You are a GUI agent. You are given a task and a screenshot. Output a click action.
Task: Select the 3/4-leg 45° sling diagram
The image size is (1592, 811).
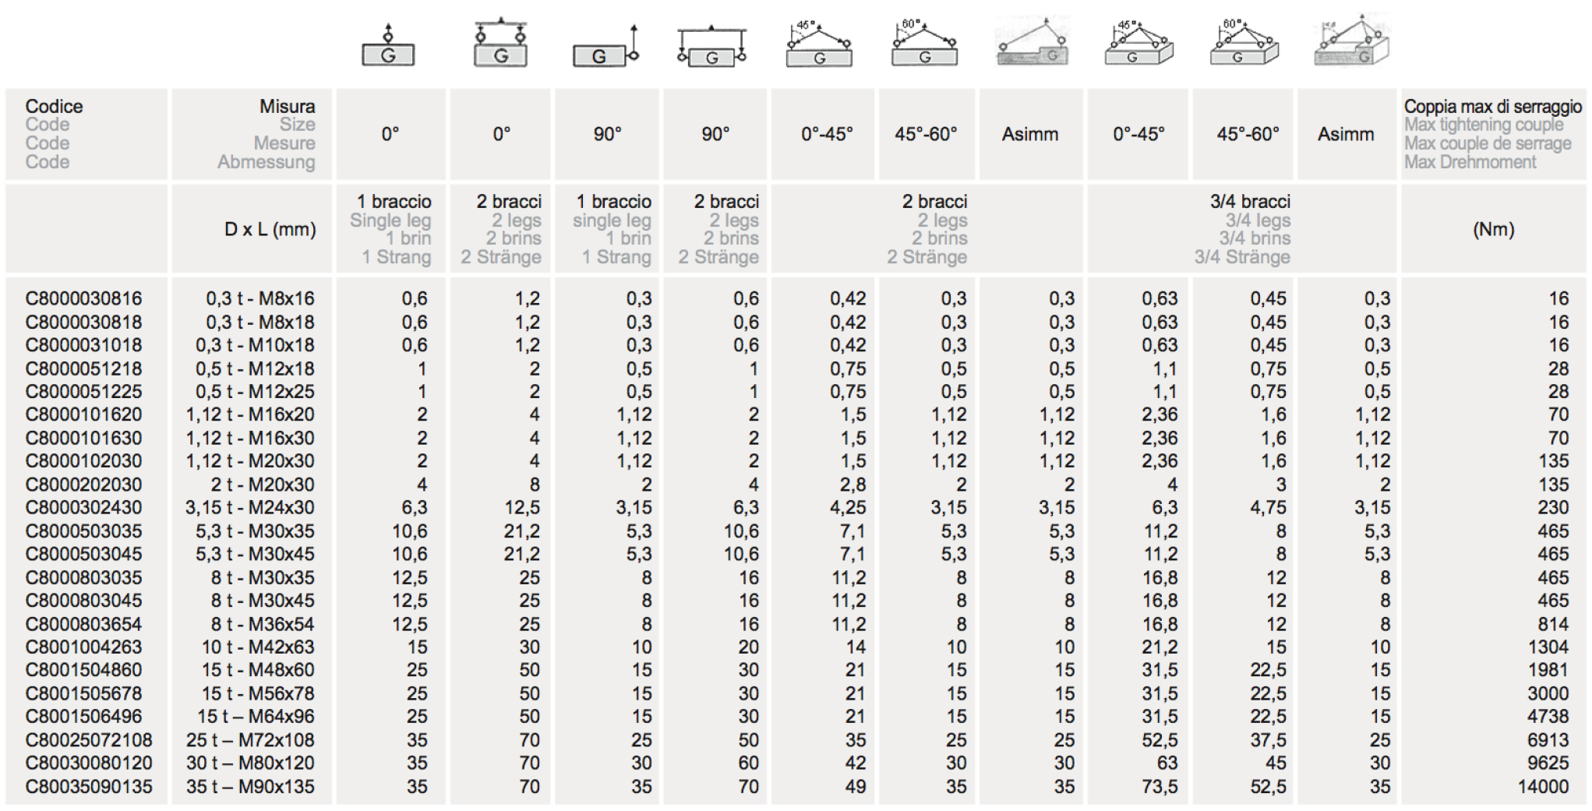click(1138, 44)
